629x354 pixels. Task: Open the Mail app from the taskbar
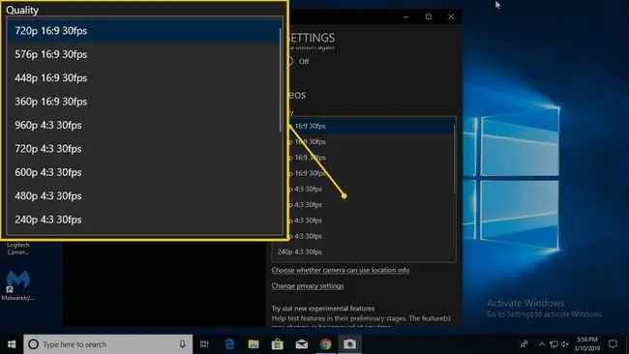(x=302, y=344)
